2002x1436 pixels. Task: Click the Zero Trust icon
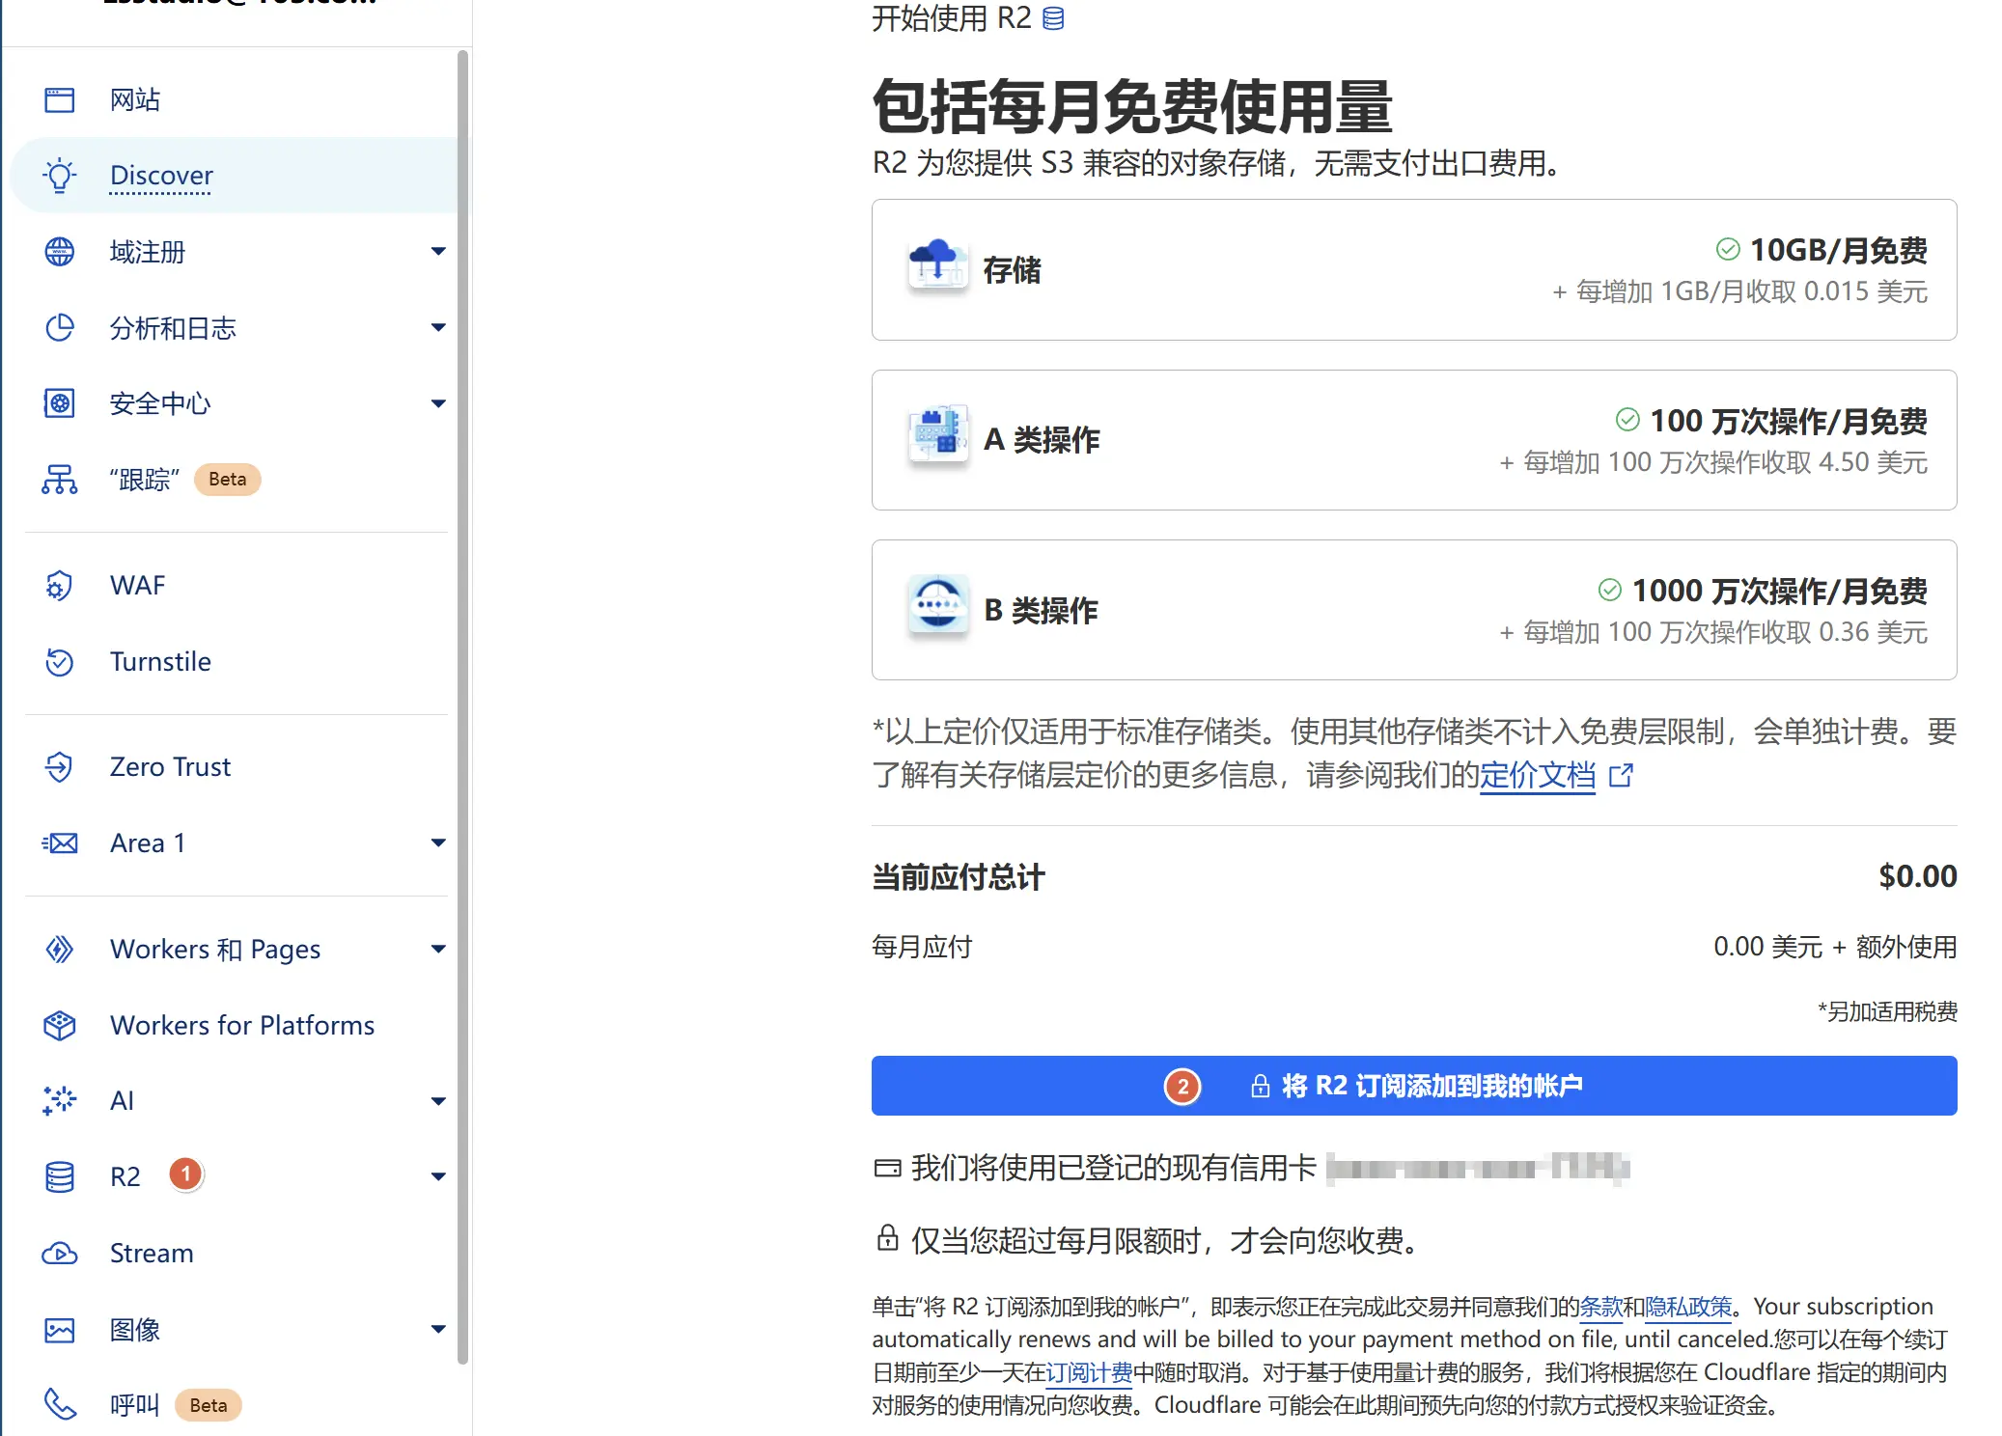(x=59, y=767)
